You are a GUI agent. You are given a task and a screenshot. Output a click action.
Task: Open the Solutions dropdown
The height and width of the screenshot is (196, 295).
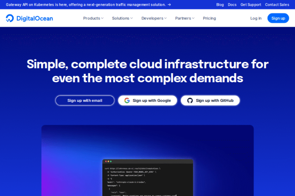coord(122,18)
